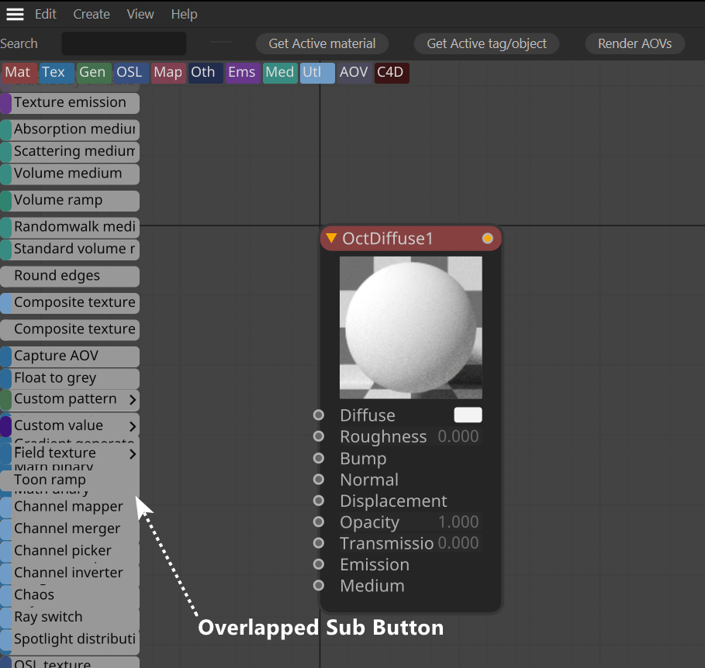Open the hamburger menu icon
705x668 pixels.
pyautogui.click(x=15, y=15)
